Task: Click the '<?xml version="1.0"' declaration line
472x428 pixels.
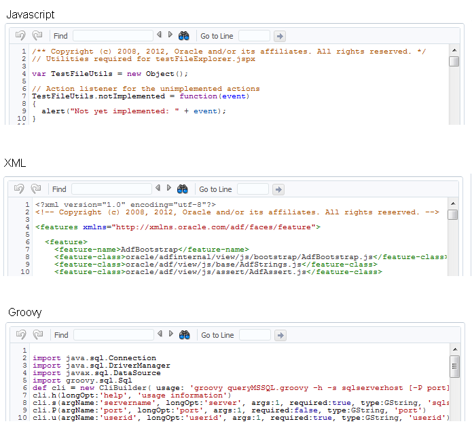Action: click(126, 205)
